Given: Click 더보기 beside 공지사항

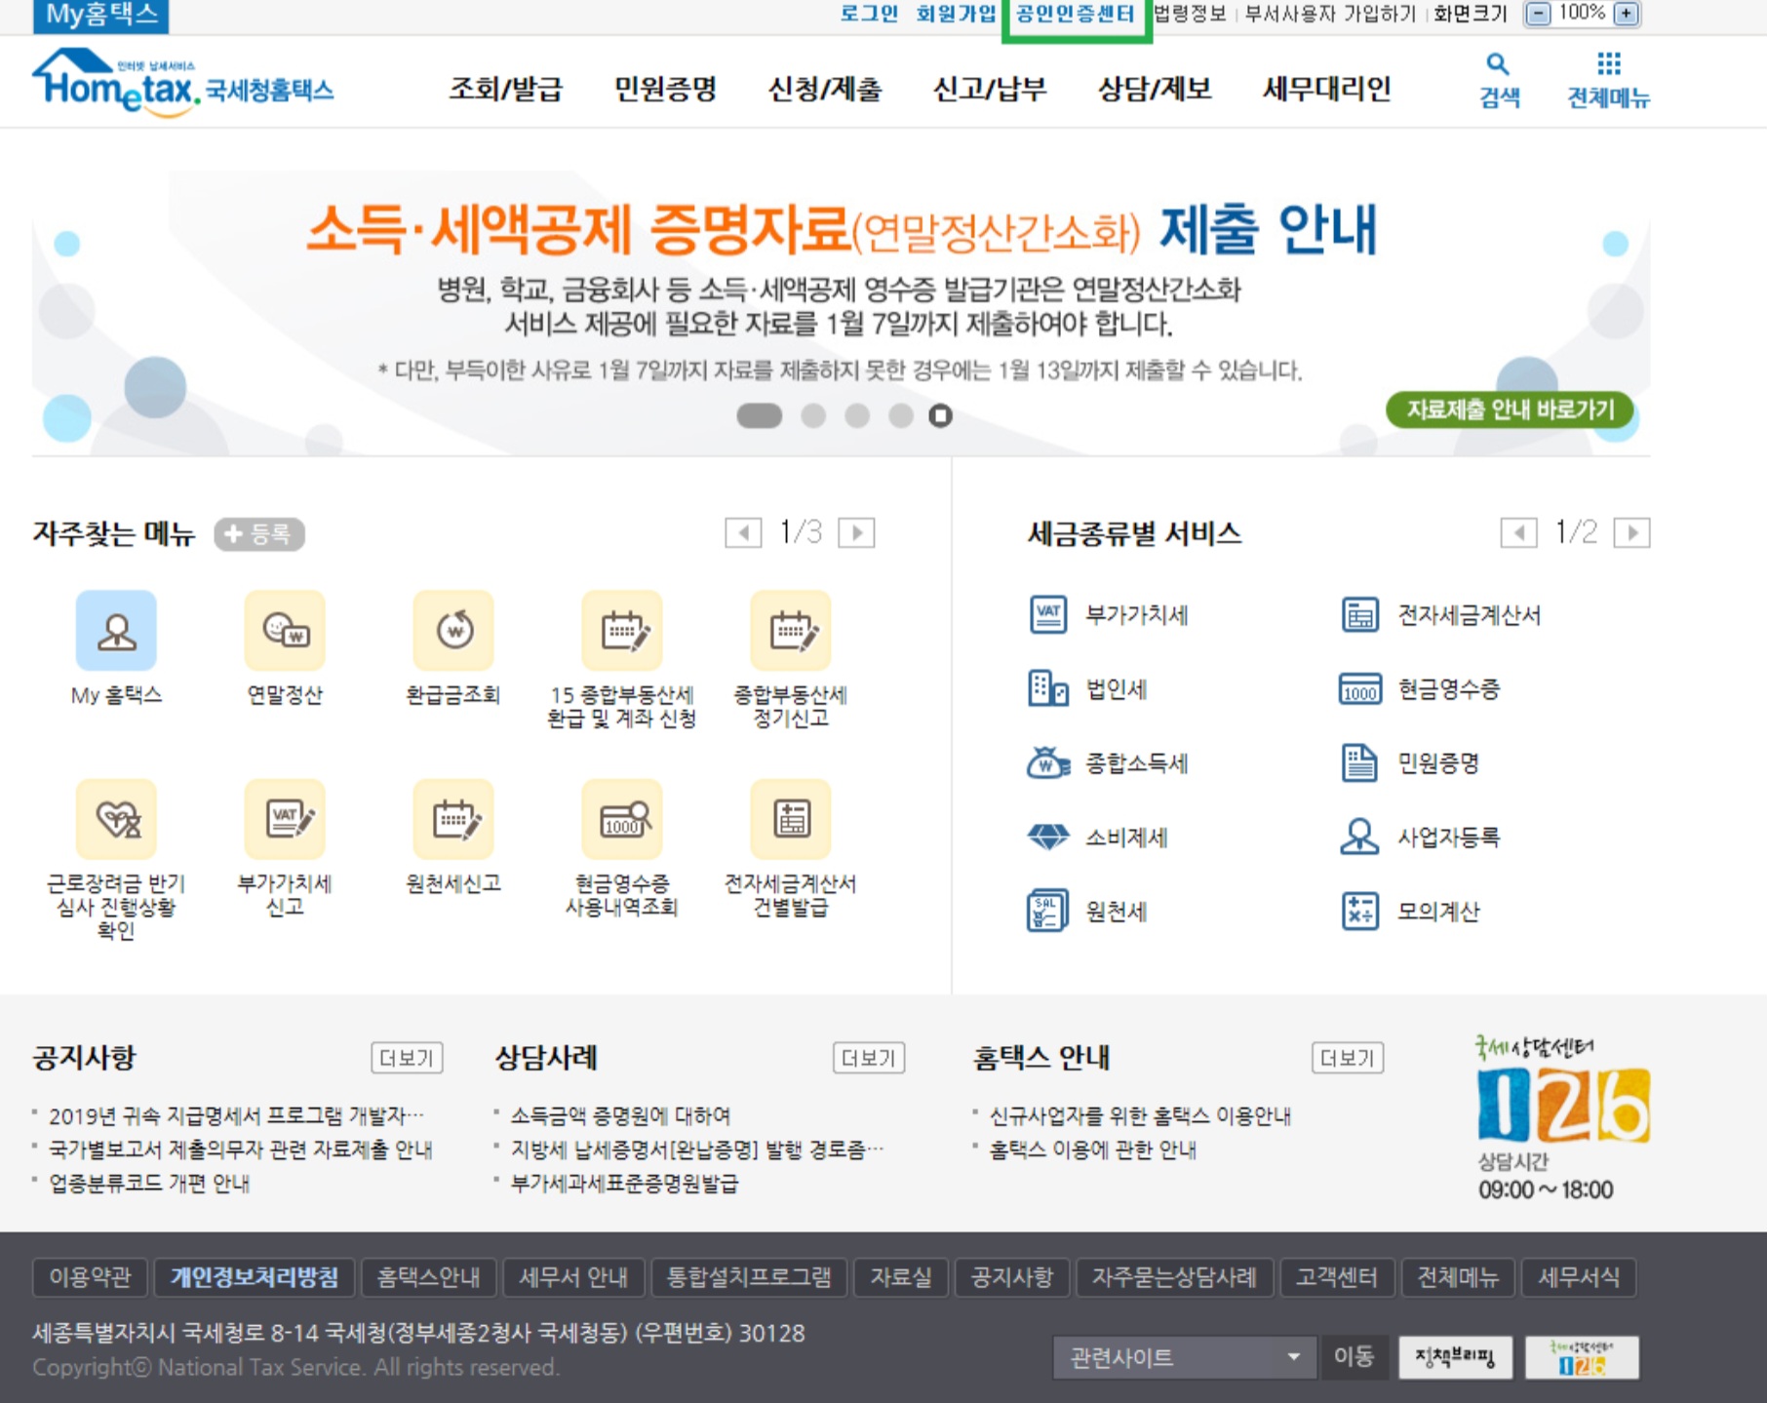Looking at the screenshot, I should (x=407, y=1058).
